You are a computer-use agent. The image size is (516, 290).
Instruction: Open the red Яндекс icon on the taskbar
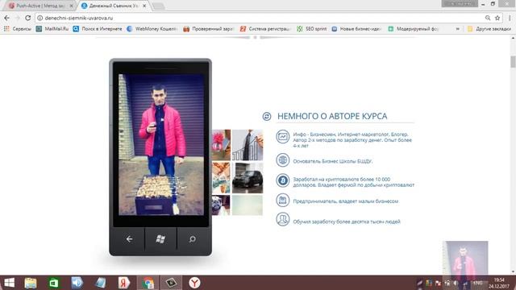tap(124, 283)
